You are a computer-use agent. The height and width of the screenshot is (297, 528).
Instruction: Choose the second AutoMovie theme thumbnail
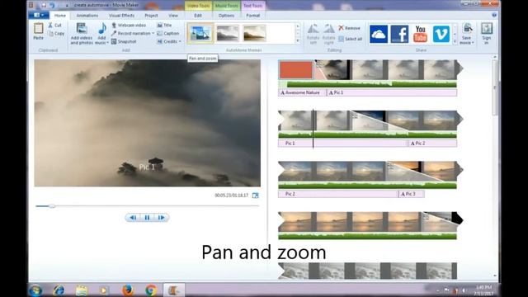point(228,33)
